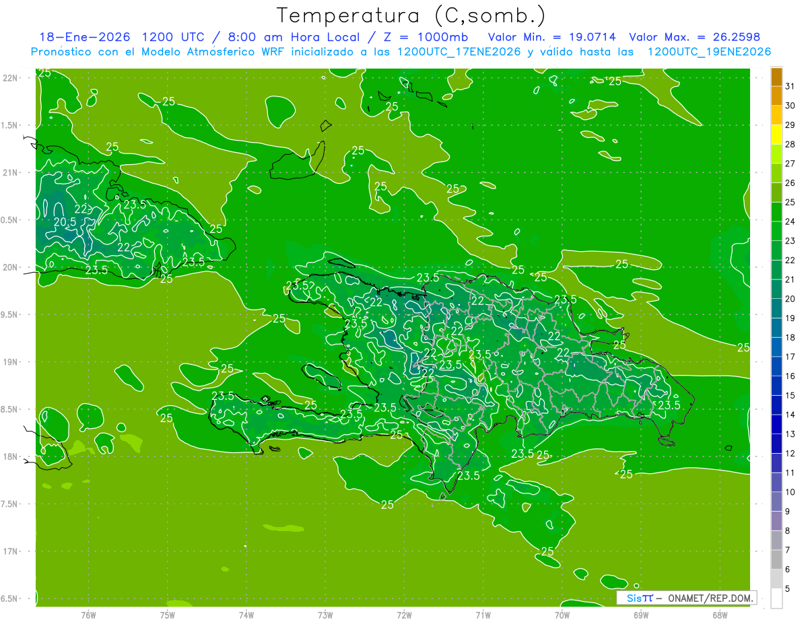
Task: Click the colorbar value "10"
Action: [x=790, y=492]
